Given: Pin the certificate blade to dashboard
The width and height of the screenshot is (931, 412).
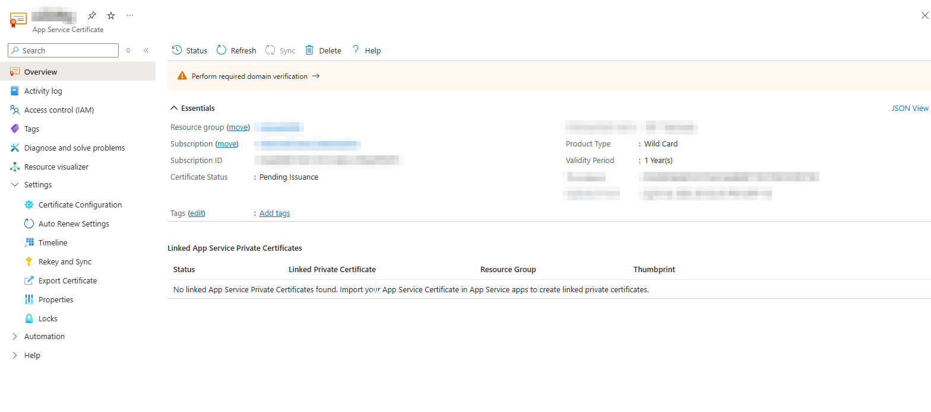Looking at the screenshot, I should (92, 15).
